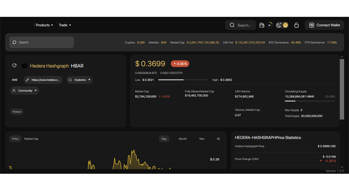Click the Low-High price range bar
The height and width of the screenshot is (188, 349).
pyautogui.click(x=183, y=80)
